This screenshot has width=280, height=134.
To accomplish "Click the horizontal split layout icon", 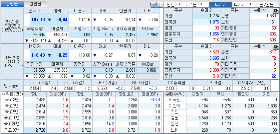I will pyautogui.click(x=153, y=5).
